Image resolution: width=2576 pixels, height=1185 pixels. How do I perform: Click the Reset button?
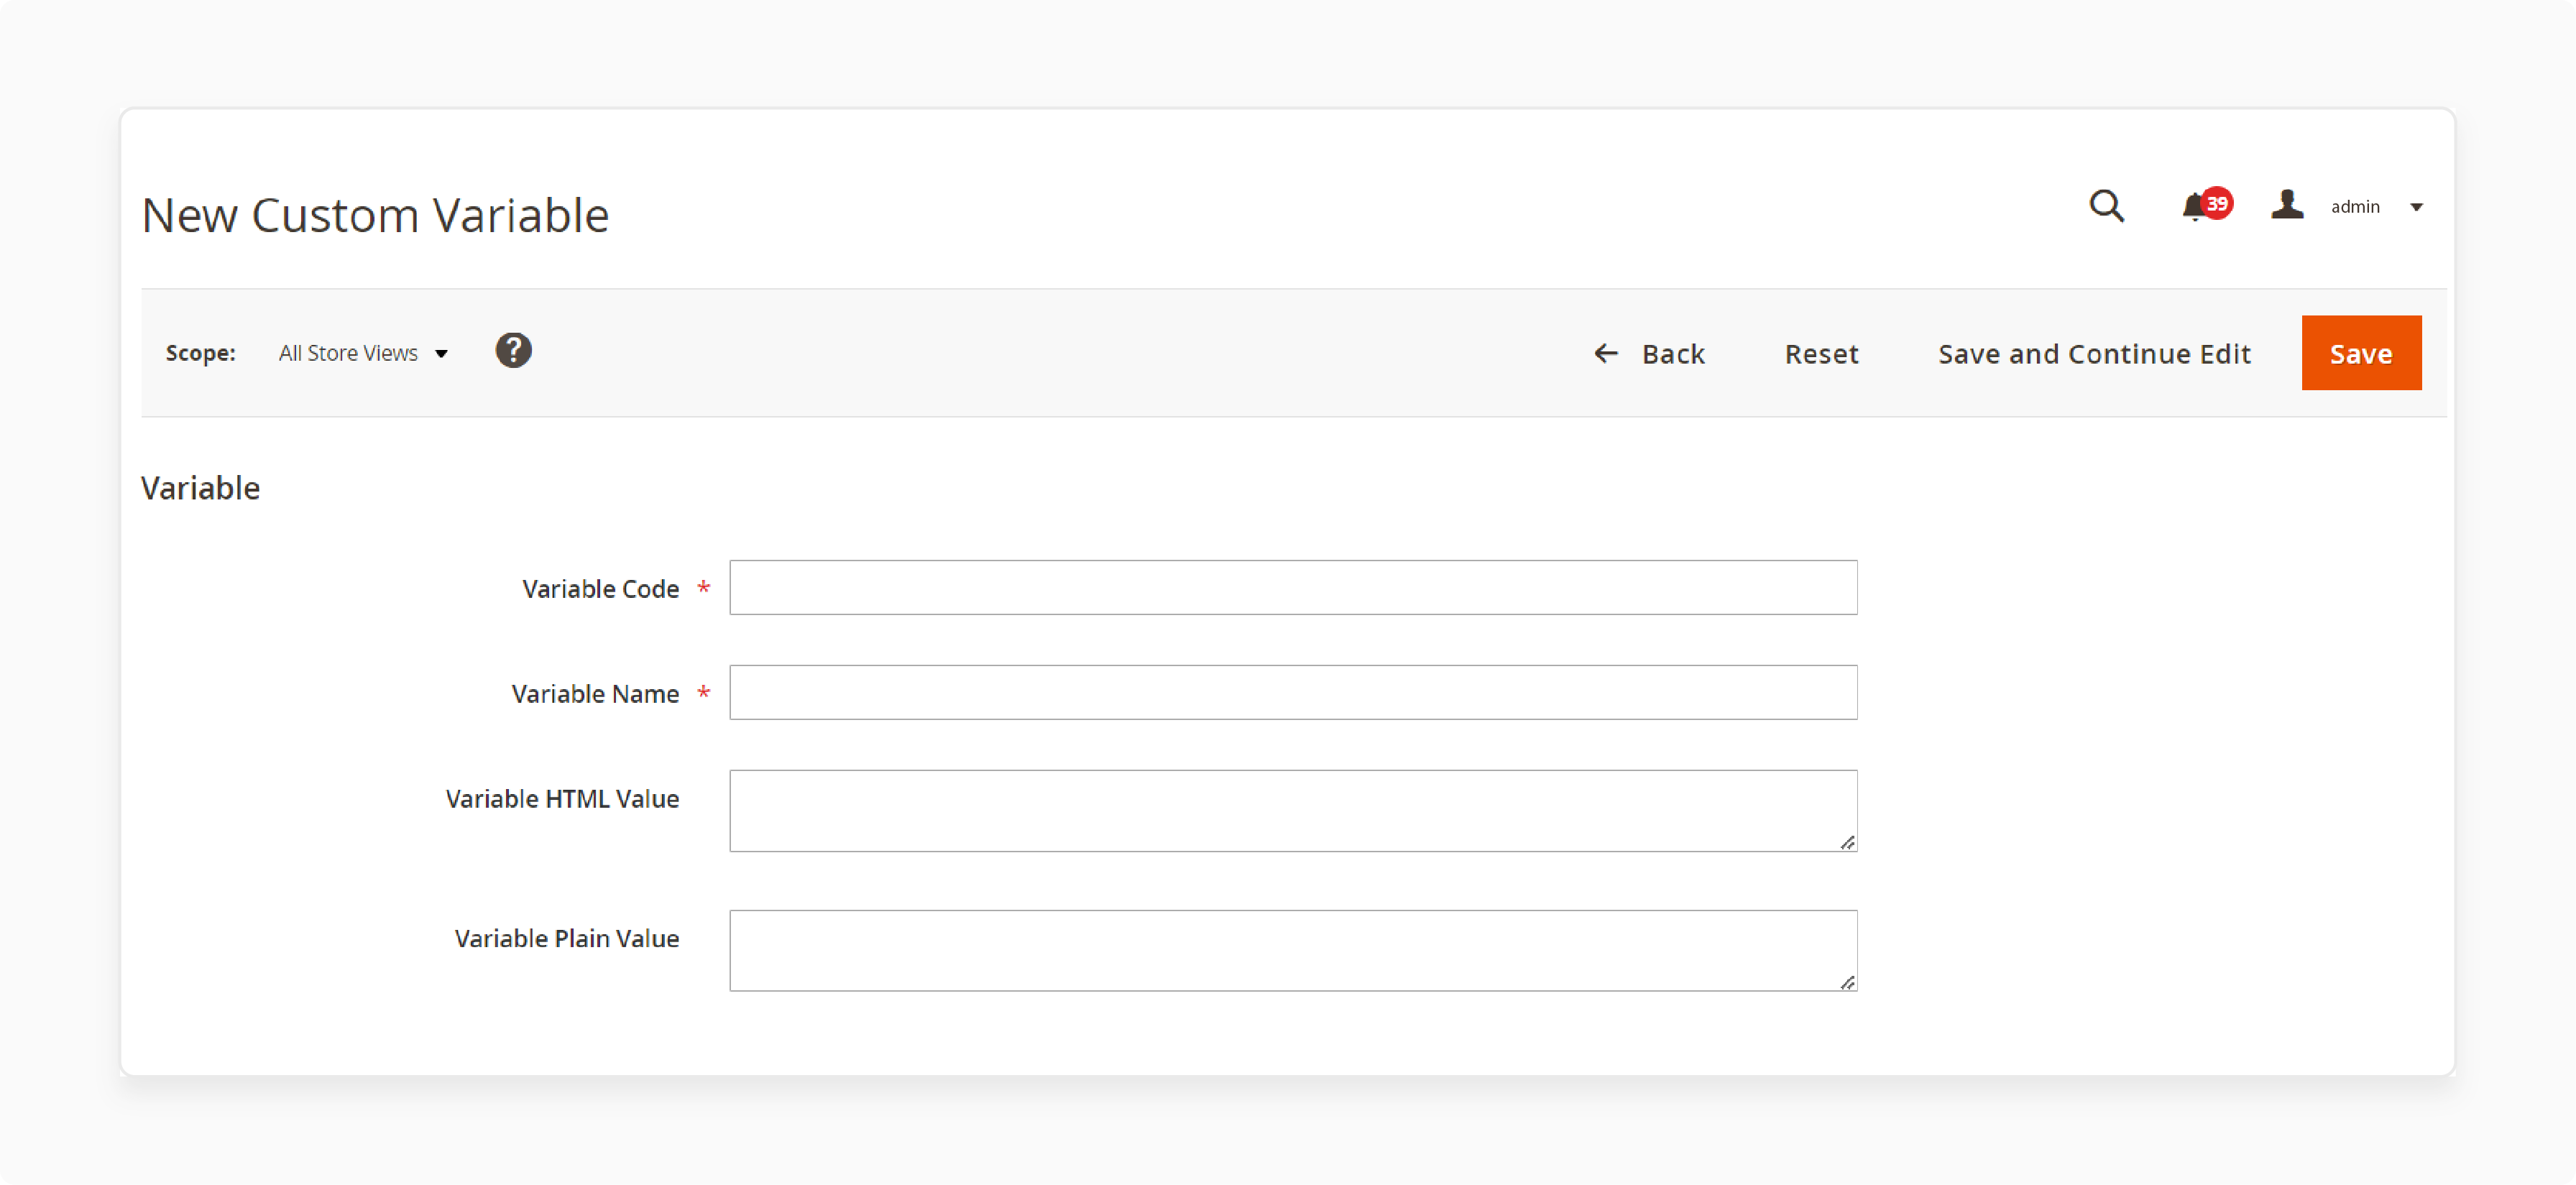coord(1821,354)
